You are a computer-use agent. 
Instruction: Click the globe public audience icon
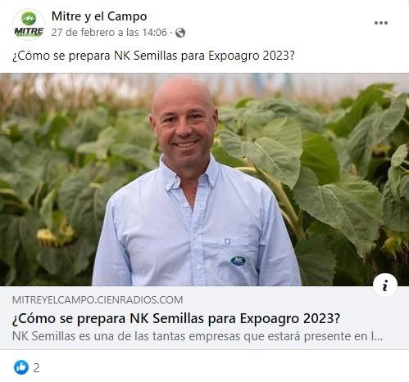click(180, 33)
